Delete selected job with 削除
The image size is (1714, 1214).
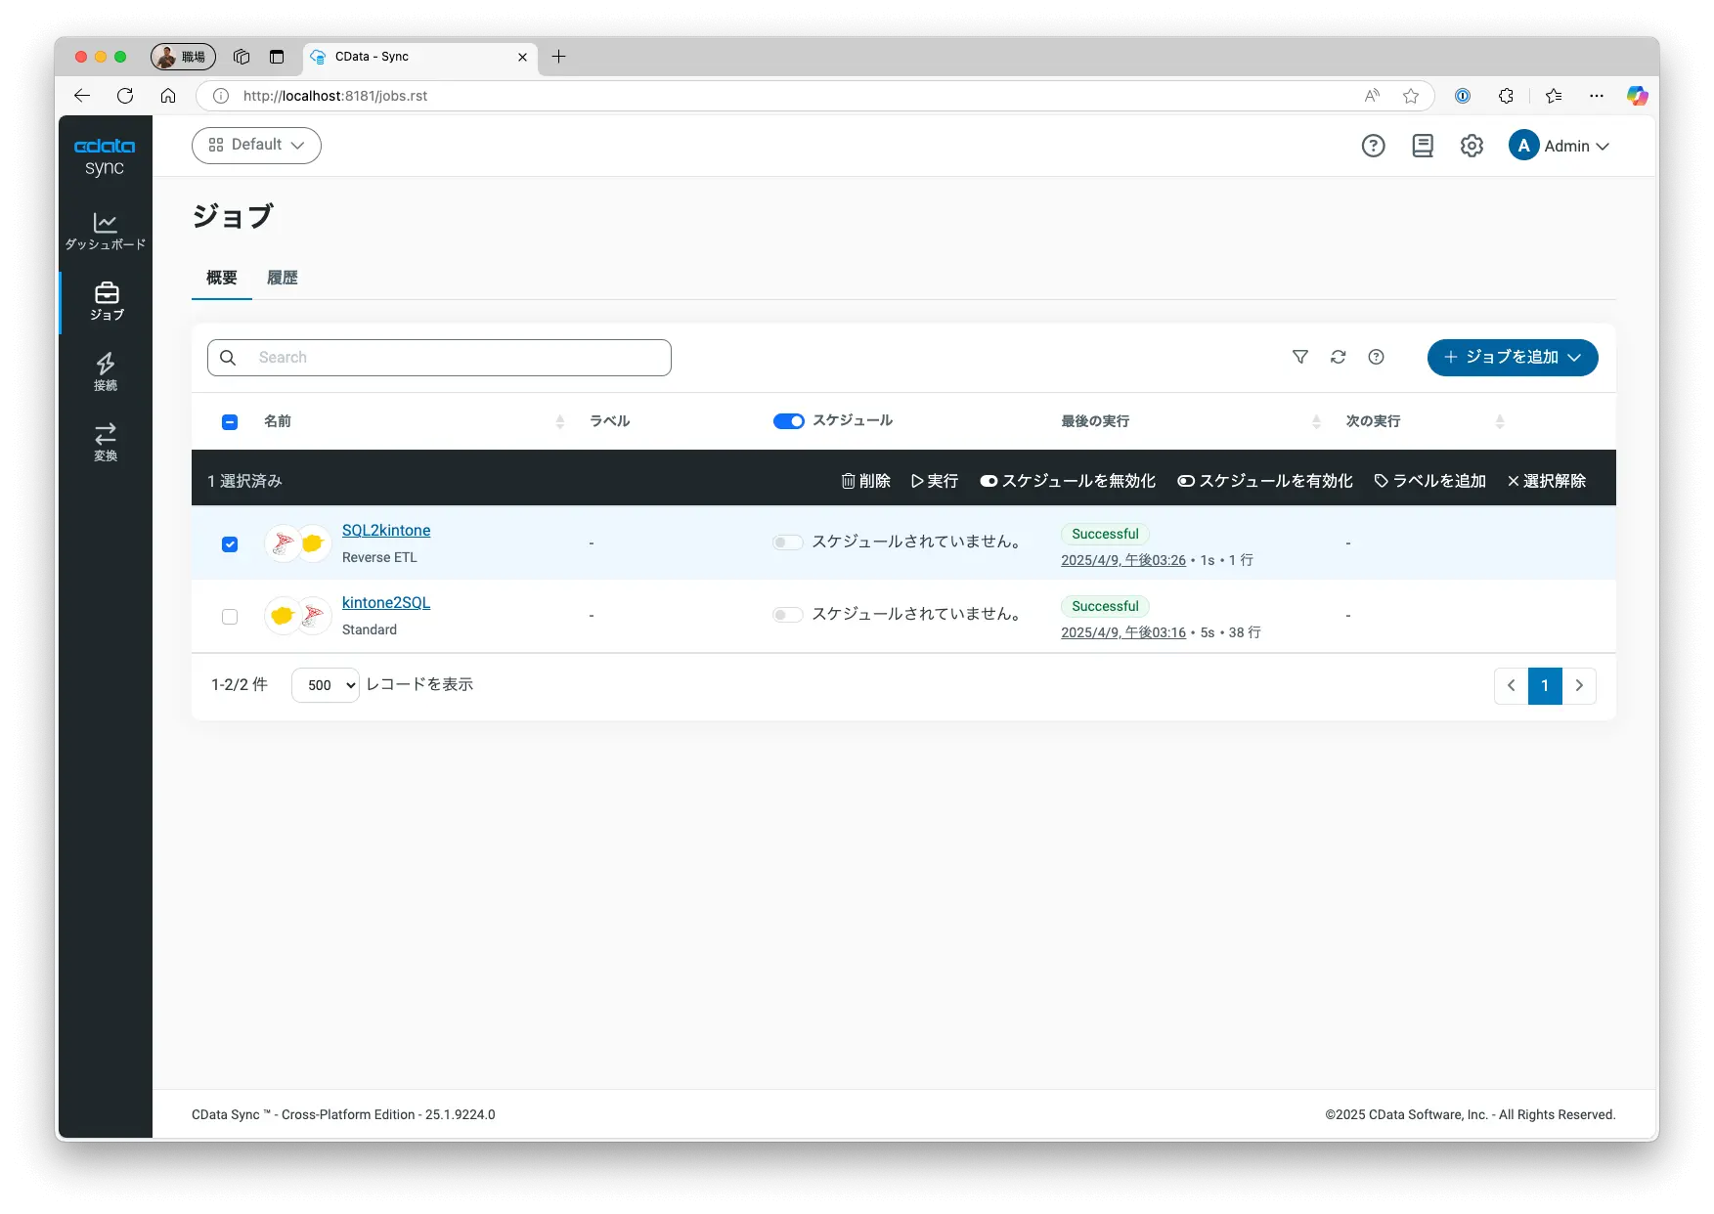tap(866, 481)
